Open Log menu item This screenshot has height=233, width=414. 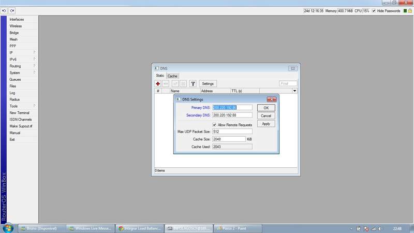pyautogui.click(x=12, y=93)
